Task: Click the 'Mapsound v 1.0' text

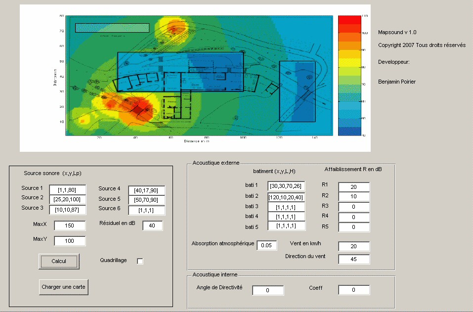Action: [x=397, y=32]
